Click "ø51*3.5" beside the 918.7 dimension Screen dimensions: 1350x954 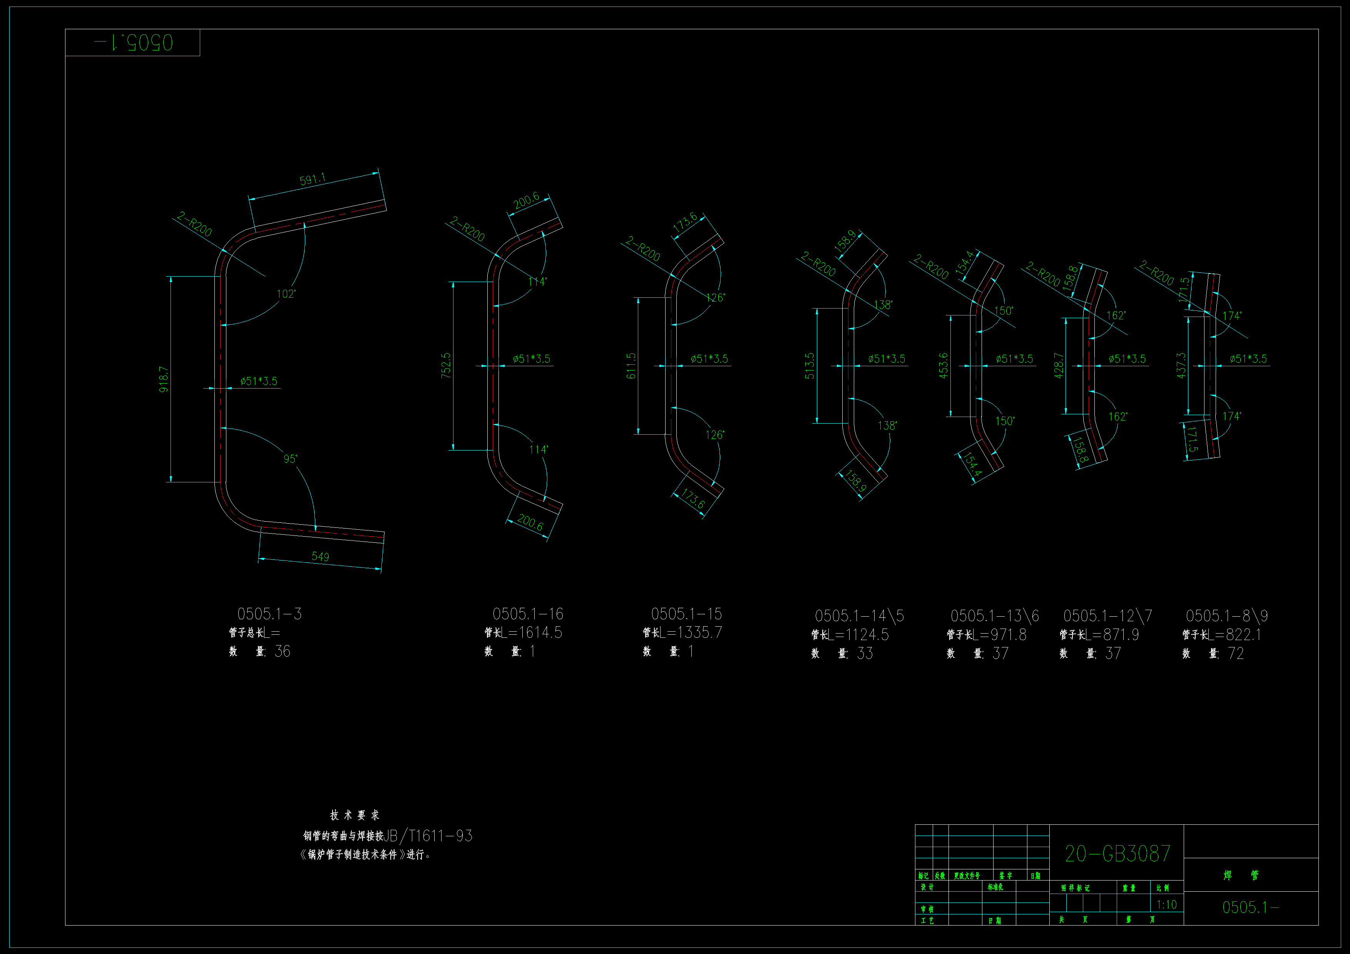(259, 381)
